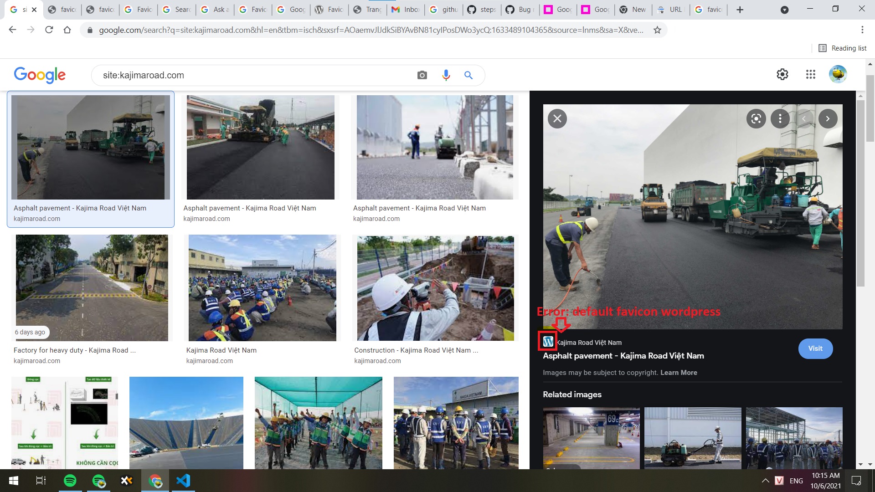Close the image preview panel
The image size is (875, 492).
coord(557,119)
